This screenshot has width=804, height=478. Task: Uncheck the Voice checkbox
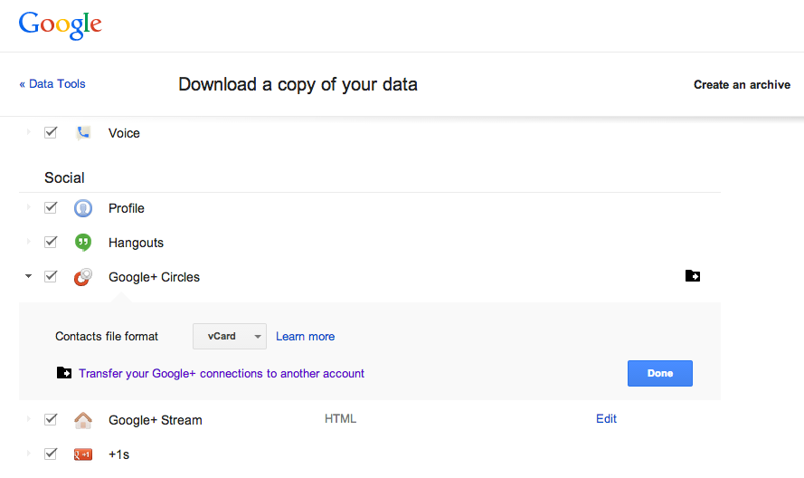51,133
